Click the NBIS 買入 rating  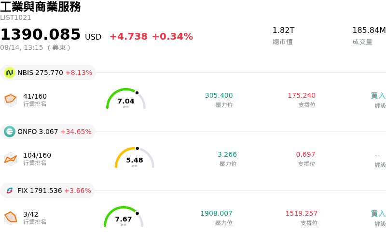378,95
